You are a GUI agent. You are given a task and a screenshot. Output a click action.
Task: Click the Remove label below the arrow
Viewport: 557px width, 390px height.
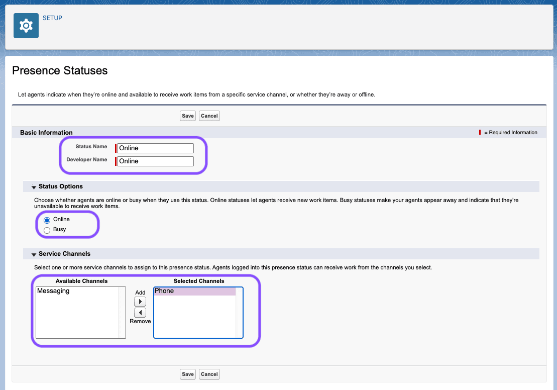click(x=140, y=321)
